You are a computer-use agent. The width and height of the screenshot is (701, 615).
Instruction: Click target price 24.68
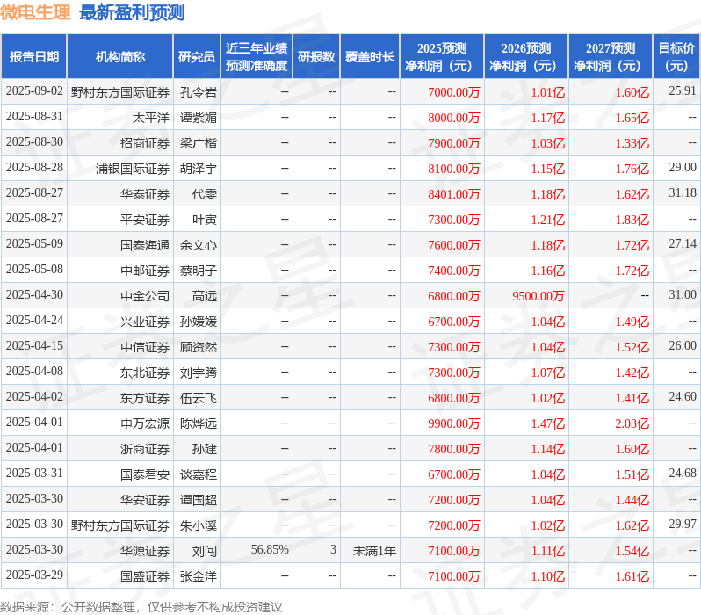(683, 474)
